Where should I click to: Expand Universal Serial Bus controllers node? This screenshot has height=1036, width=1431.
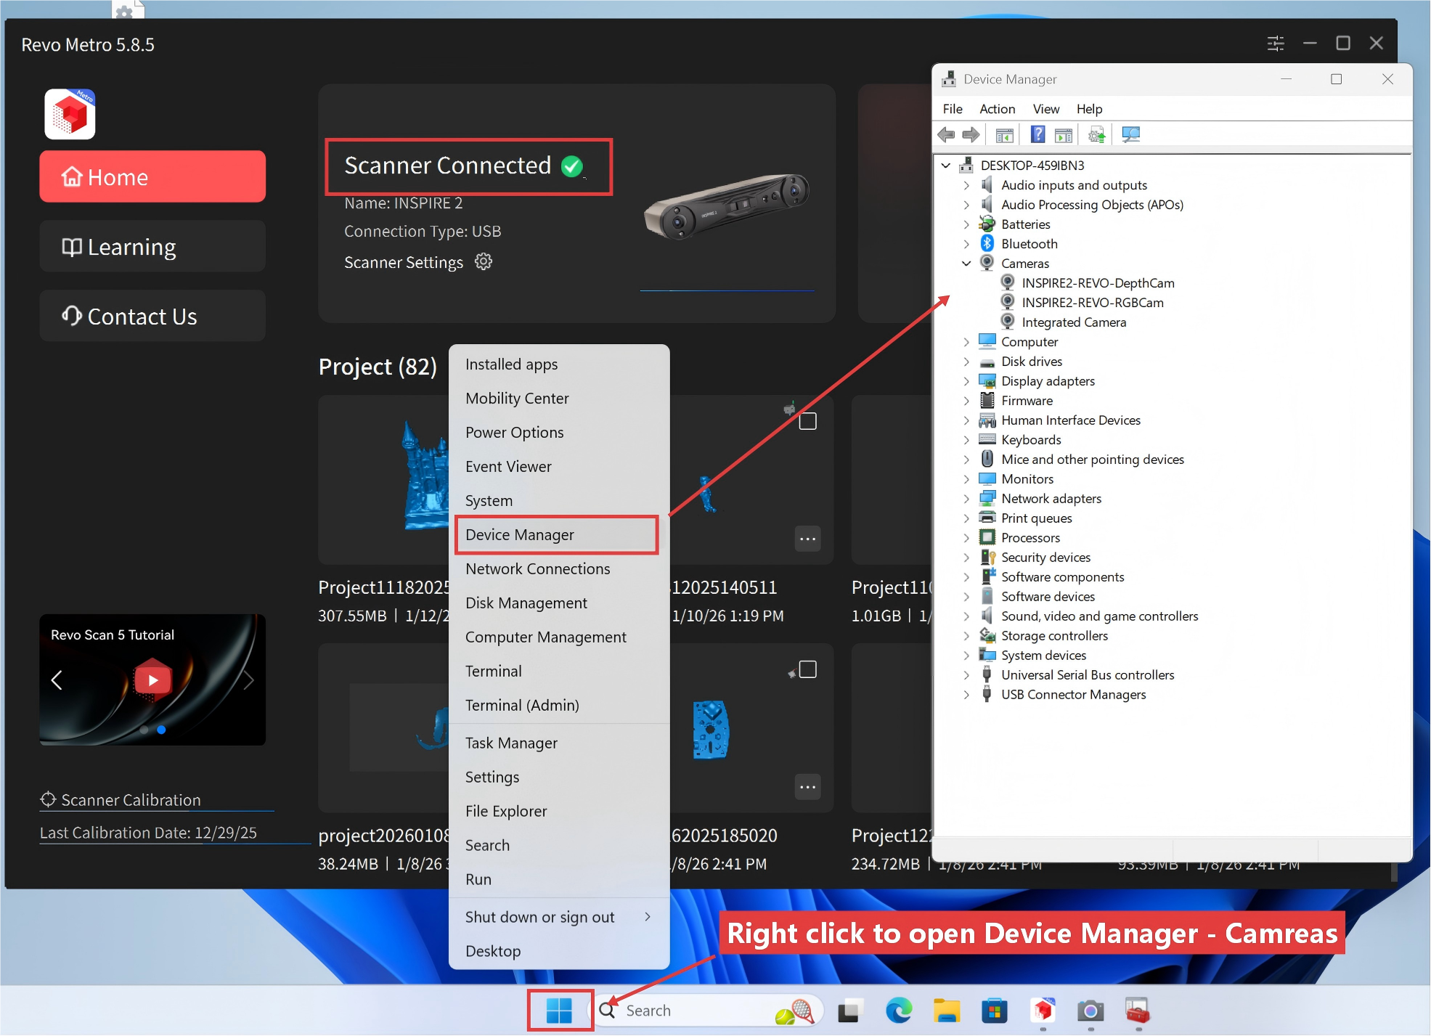966,675
